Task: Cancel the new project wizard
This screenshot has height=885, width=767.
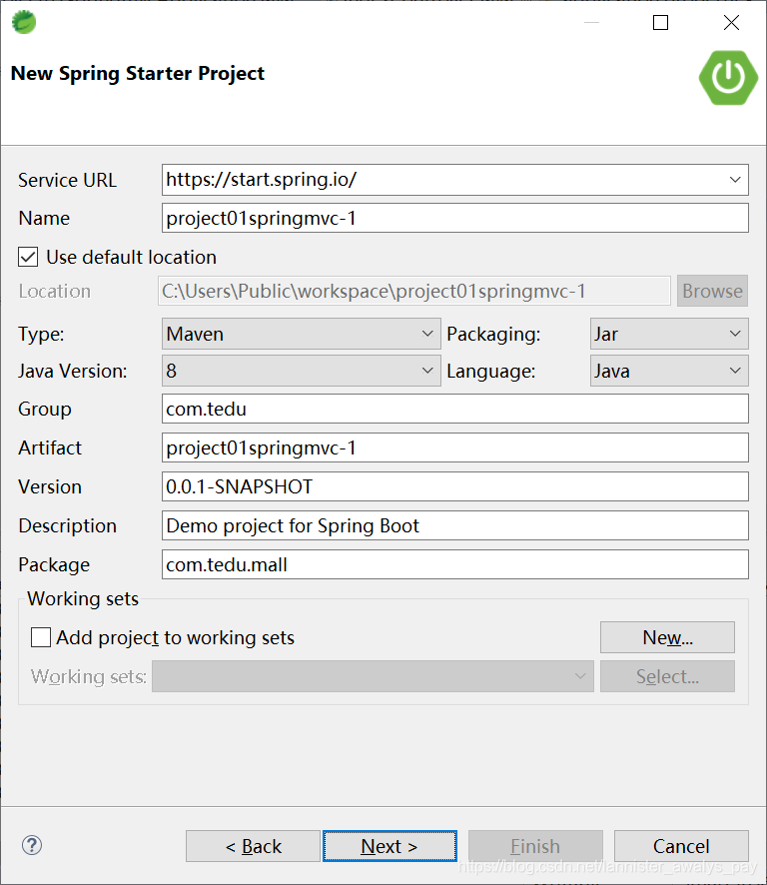Action: click(681, 845)
